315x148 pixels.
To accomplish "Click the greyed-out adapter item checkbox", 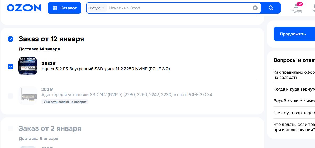I will click(10, 96).
